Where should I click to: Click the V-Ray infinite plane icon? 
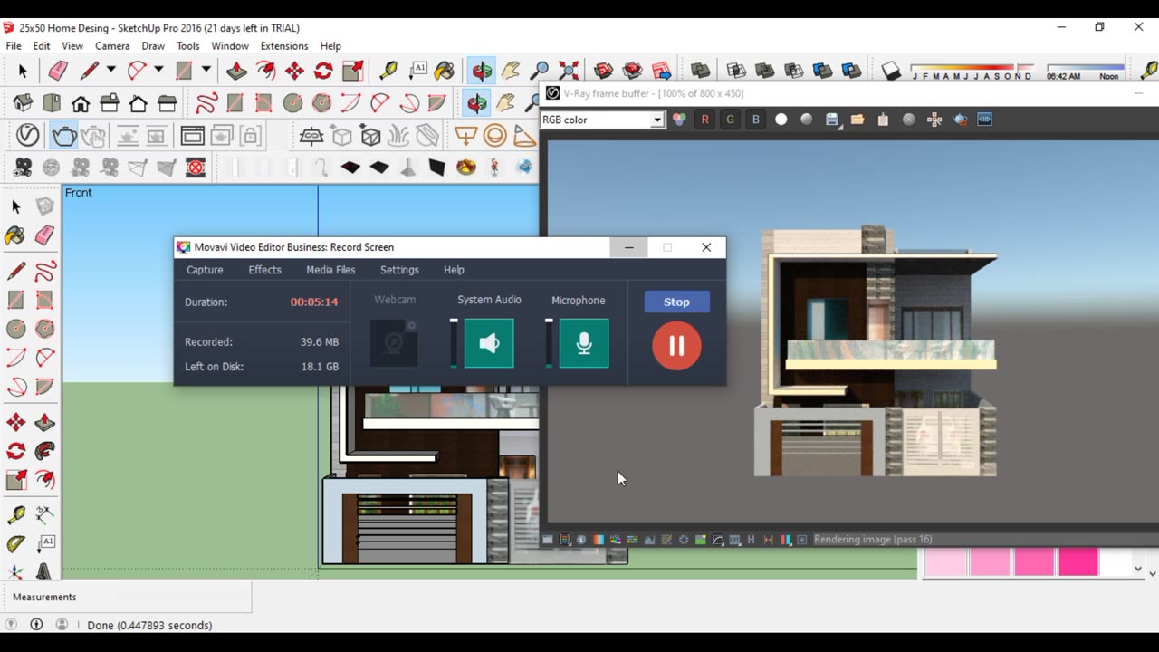tap(311, 136)
